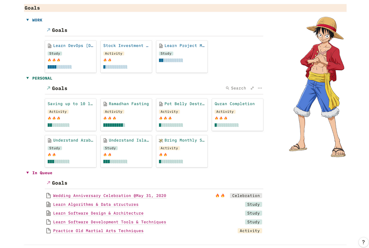Collapse the PERSONAL toggle section
Image resolution: width=369 pixels, height=248 pixels.
[x=27, y=78]
